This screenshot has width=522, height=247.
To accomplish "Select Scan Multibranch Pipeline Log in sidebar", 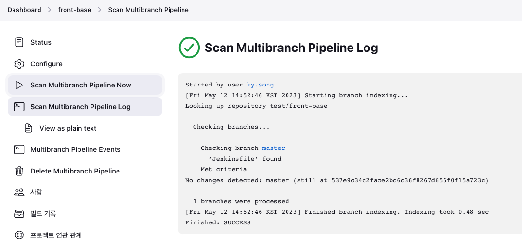I will [85, 107].
